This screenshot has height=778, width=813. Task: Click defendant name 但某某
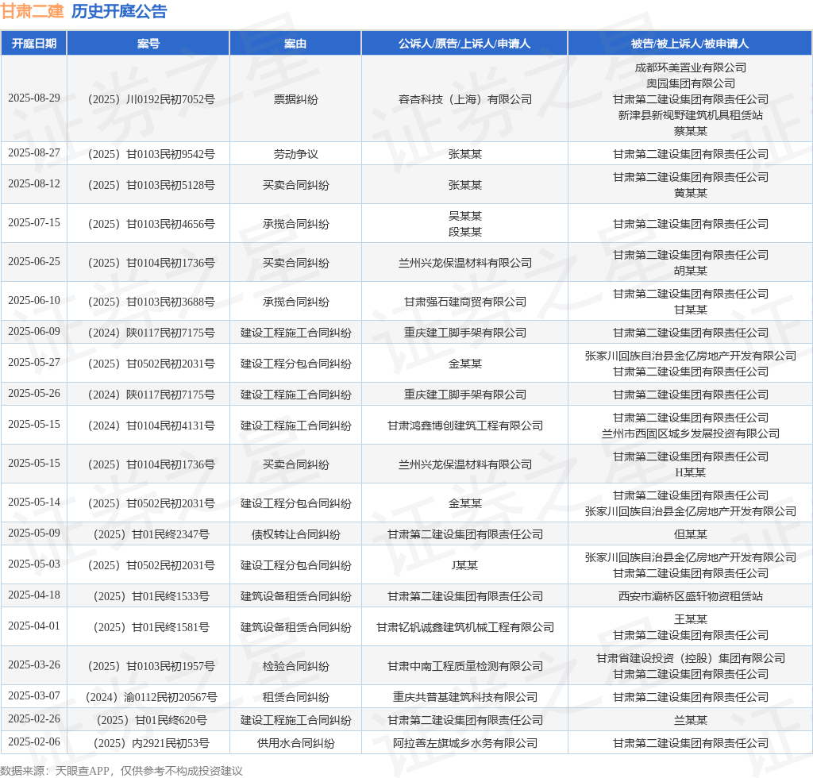[691, 535]
